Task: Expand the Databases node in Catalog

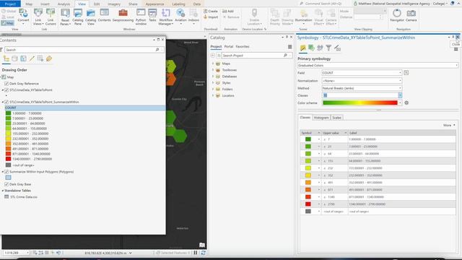Action: [213, 77]
